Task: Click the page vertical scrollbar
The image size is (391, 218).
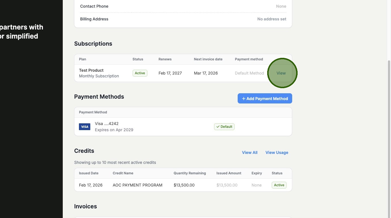Action: coord(389,136)
